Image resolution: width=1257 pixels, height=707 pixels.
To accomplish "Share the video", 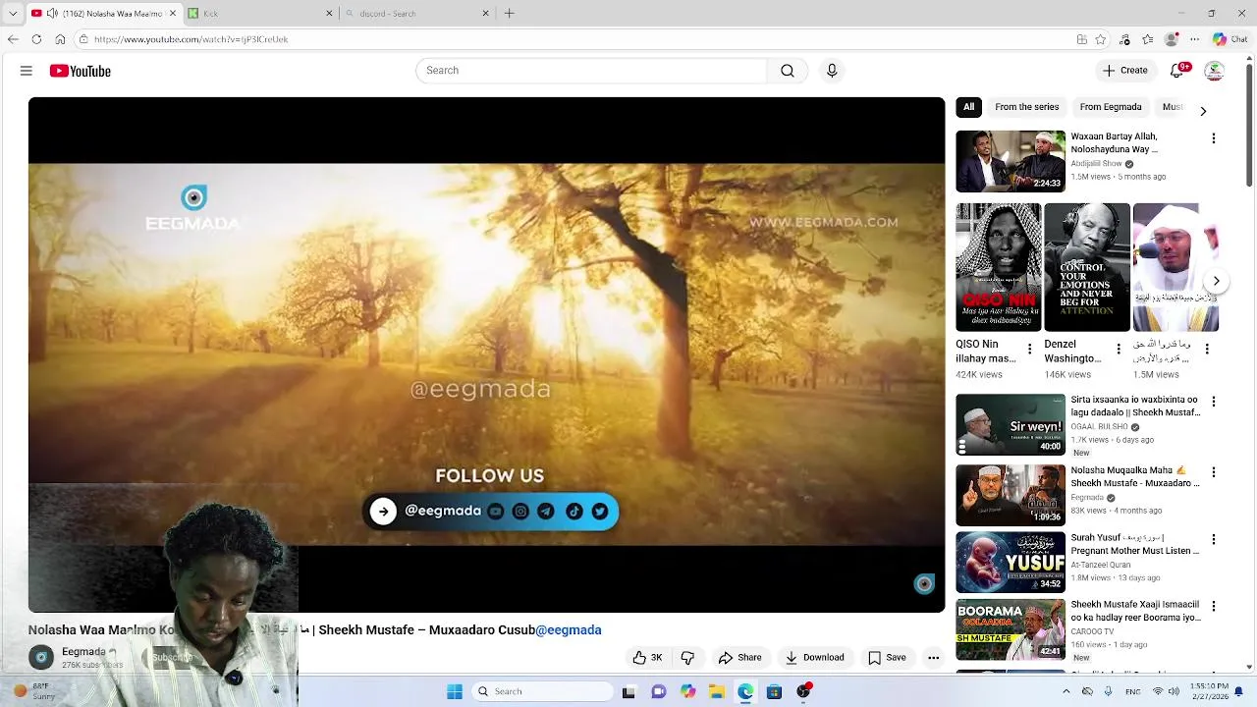I will [x=739, y=658].
